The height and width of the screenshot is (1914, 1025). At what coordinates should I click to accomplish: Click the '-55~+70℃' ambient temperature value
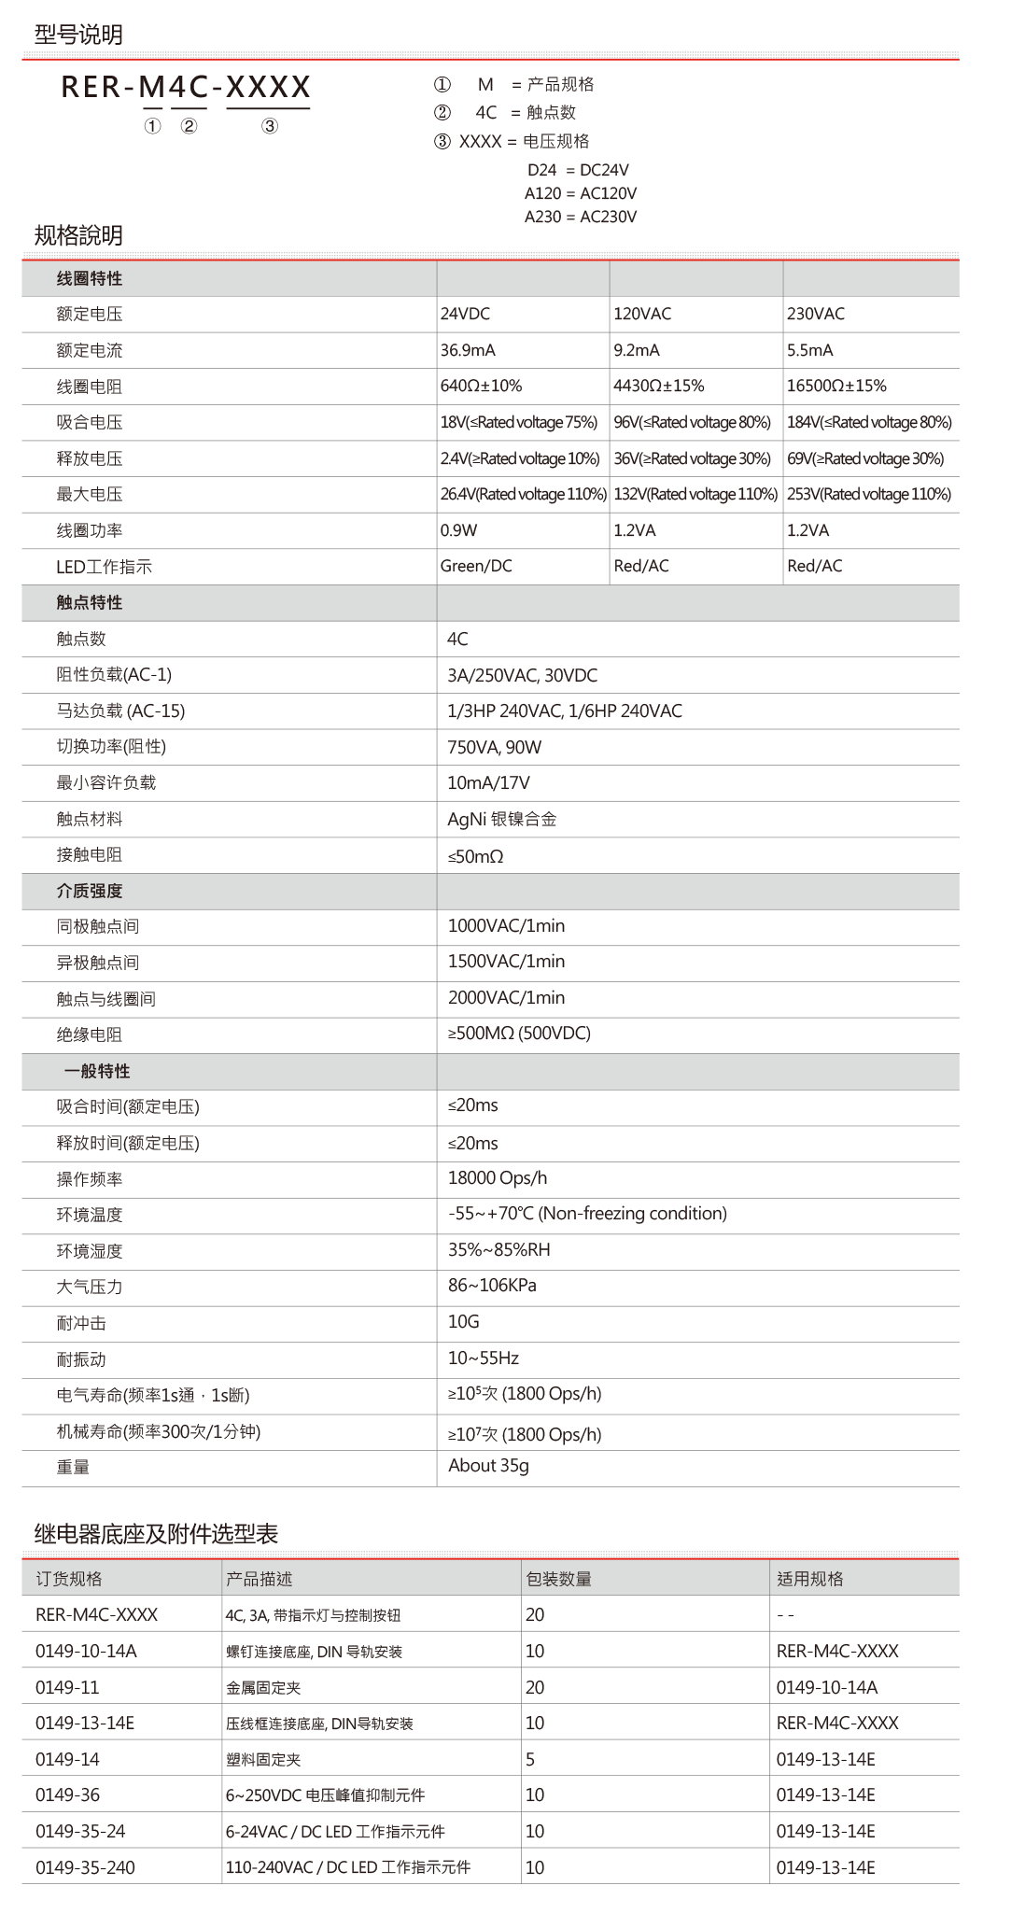tap(587, 1213)
